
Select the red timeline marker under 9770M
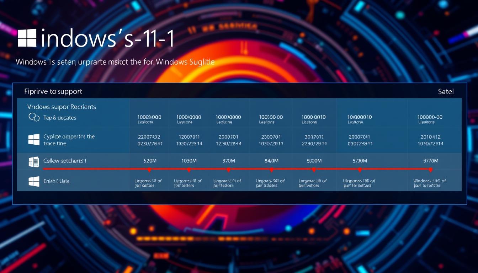pyautogui.click(x=430, y=170)
